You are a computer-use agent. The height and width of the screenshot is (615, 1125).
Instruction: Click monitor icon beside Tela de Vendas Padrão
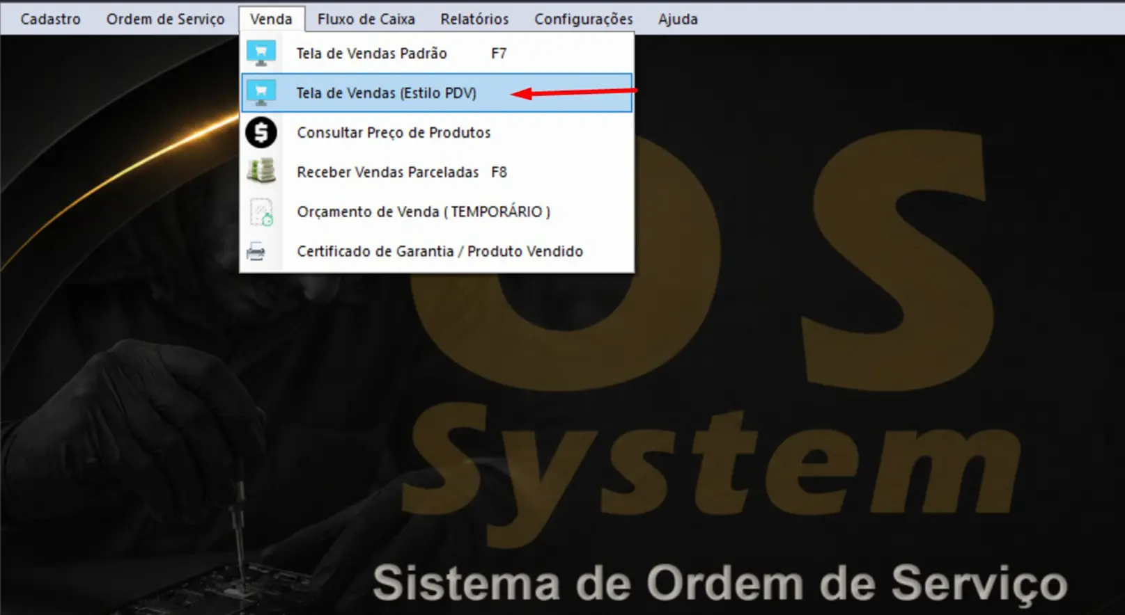261,53
